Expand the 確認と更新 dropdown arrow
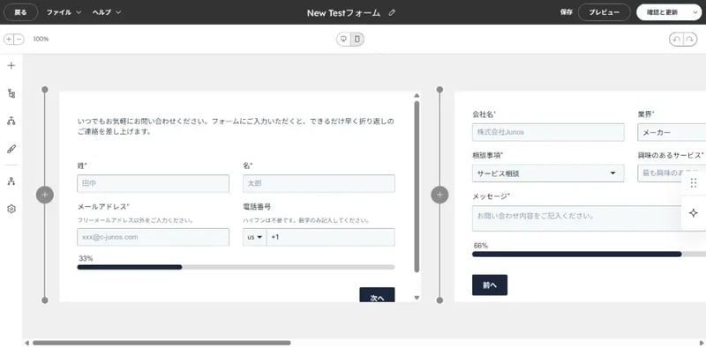This screenshot has width=706, height=347. [x=695, y=12]
